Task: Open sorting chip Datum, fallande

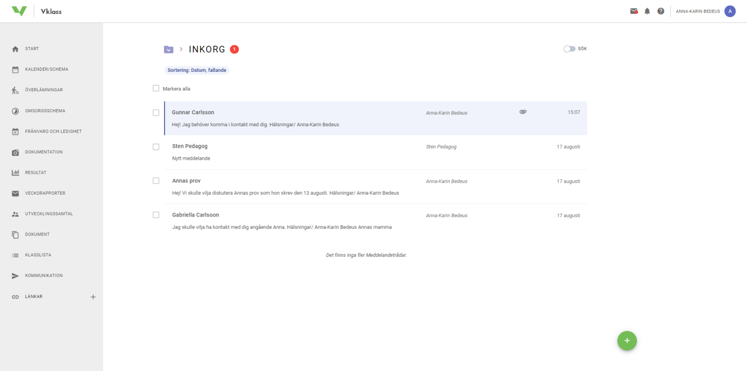Action: click(196, 70)
